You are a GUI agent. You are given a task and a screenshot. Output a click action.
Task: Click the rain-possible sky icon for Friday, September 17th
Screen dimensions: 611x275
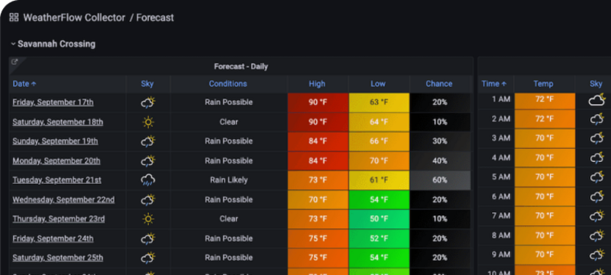(147, 102)
